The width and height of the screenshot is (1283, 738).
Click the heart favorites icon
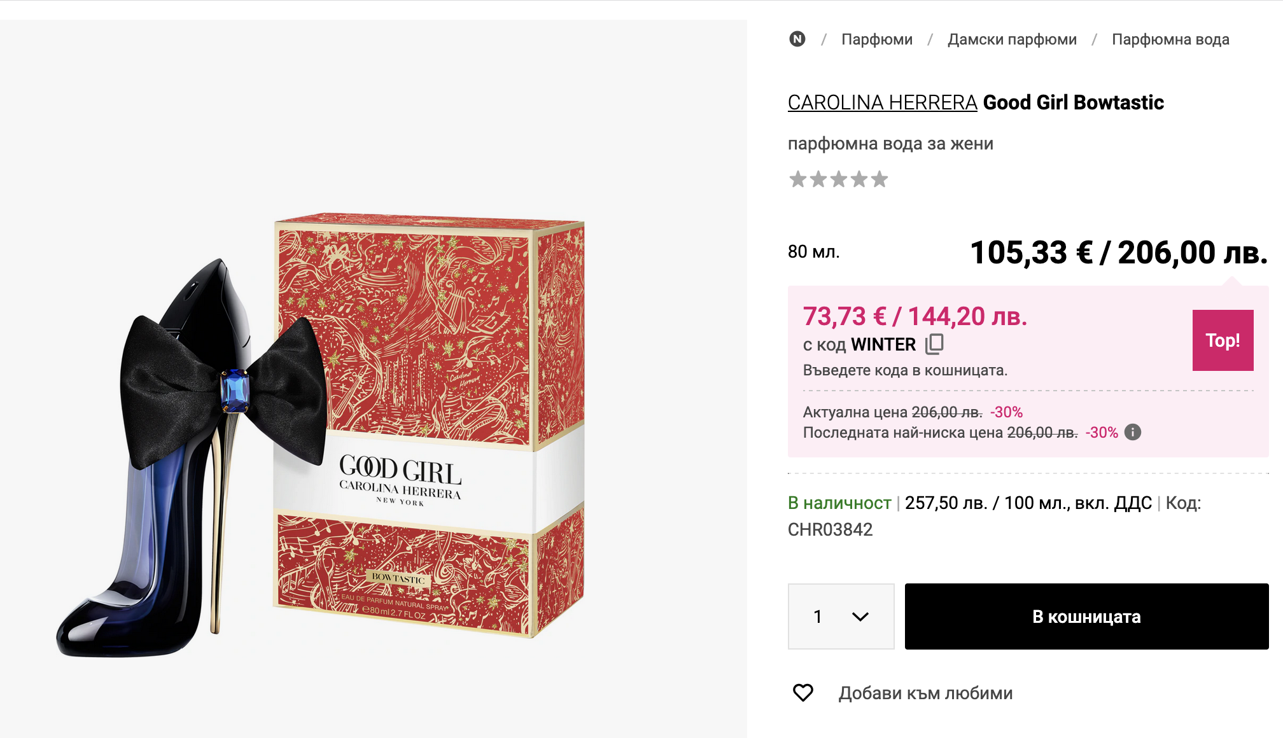pos(803,693)
